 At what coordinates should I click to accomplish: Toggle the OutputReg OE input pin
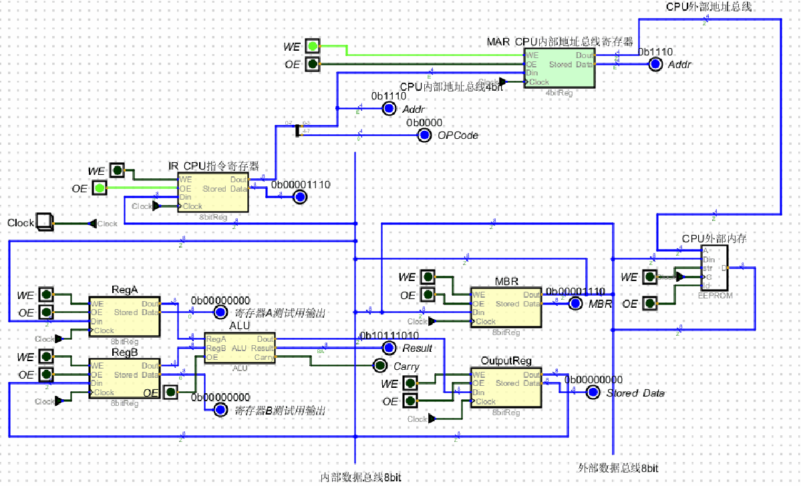410,401
